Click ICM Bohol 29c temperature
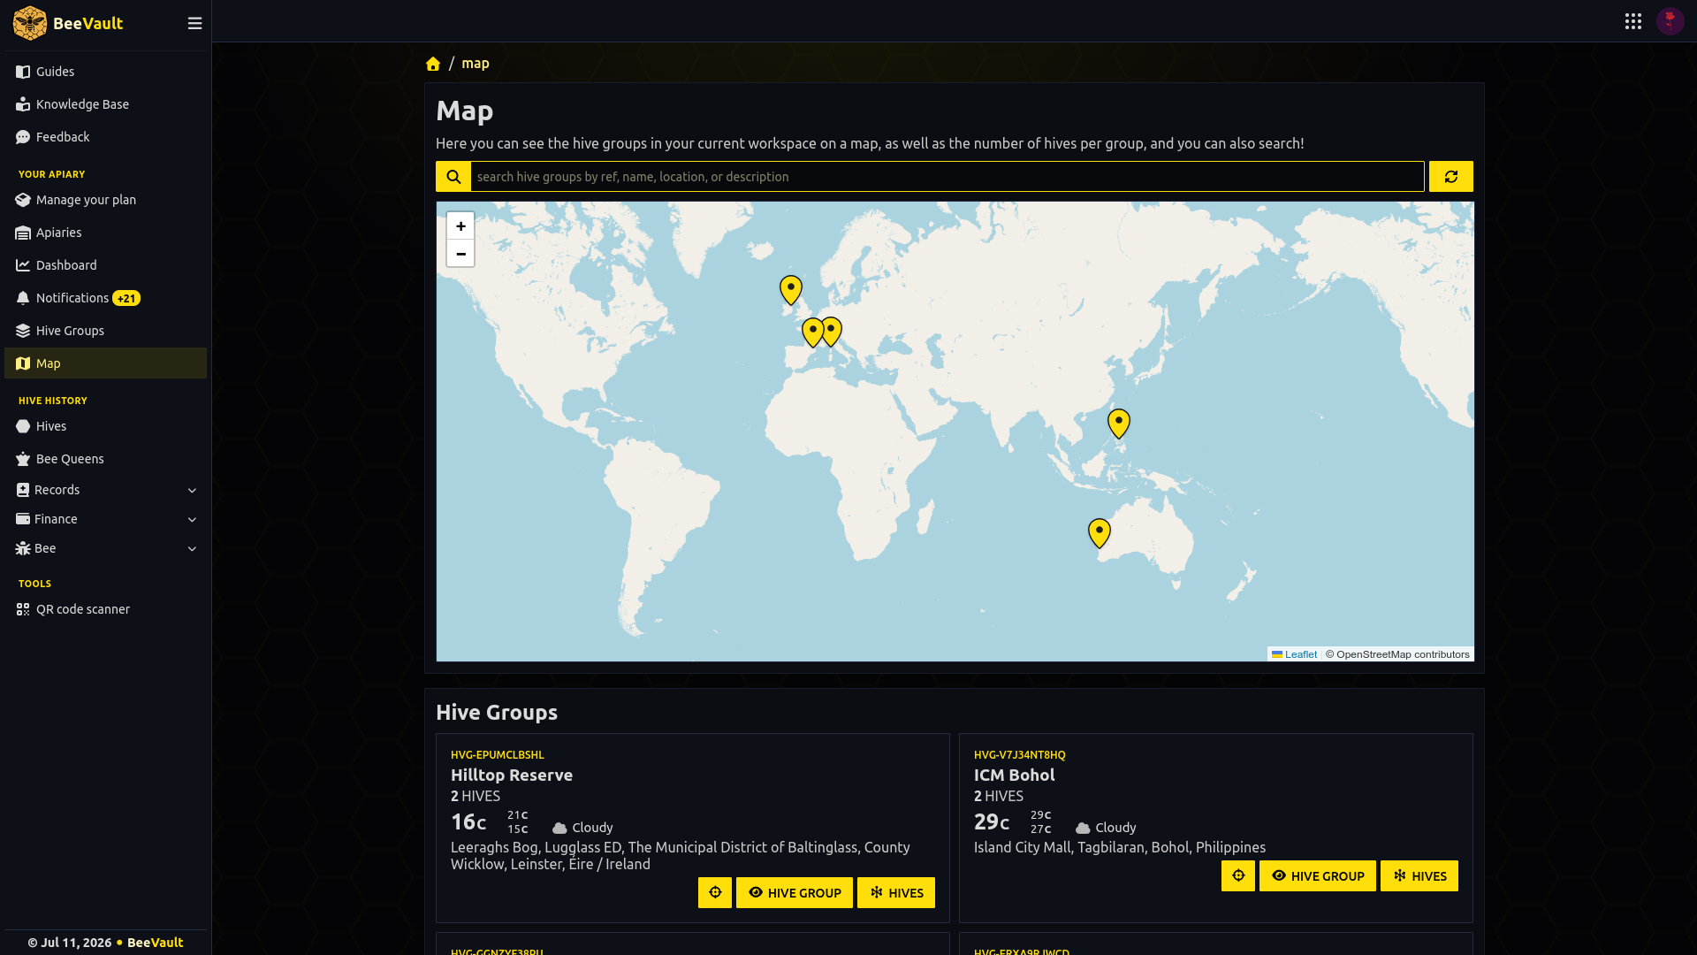This screenshot has height=955, width=1697. (x=992, y=822)
